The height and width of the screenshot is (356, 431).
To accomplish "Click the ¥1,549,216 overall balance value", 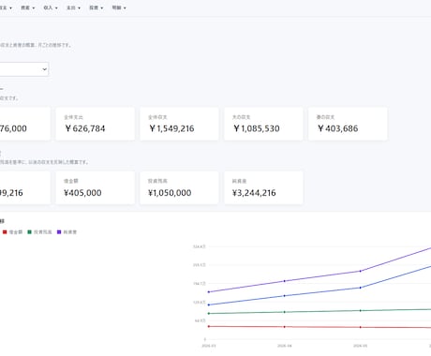I will point(171,128).
